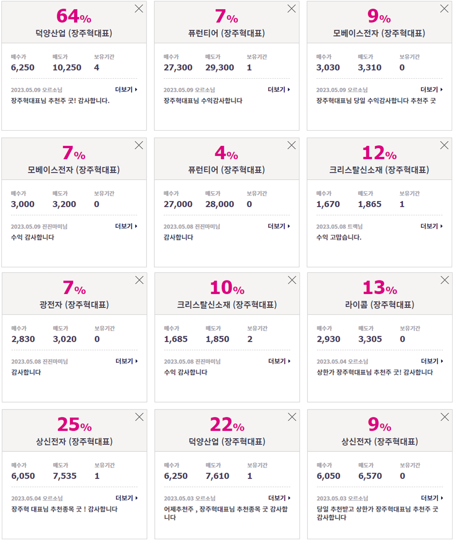
Task: Select the 광전자 (장주혁대표) title
Action: (x=74, y=305)
